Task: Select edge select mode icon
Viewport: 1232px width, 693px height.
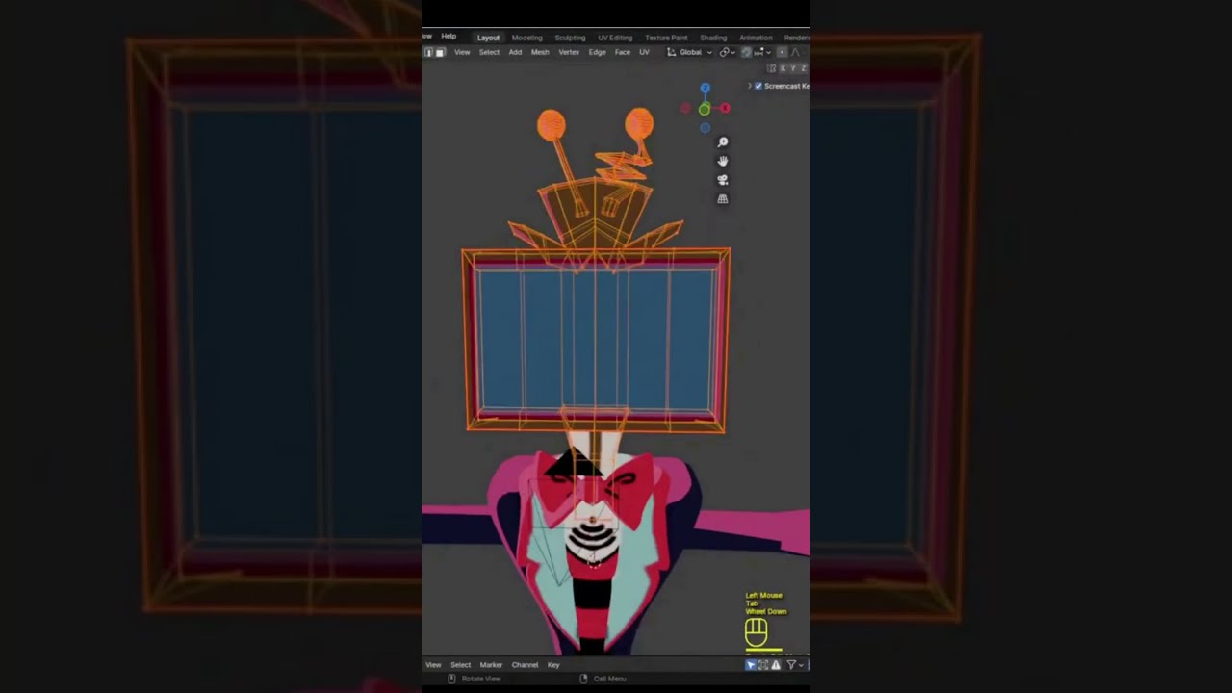Action: (428, 52)
